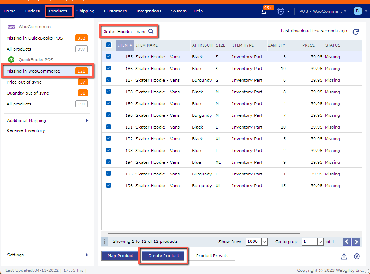Expand the scheduler dropdown arrow
The width and height of the screenshot is (370, 274).
[x=288, y=11]
